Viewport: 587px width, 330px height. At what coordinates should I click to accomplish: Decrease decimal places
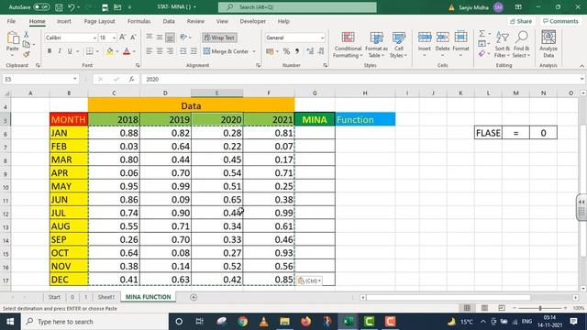click(x=321, y=51)
